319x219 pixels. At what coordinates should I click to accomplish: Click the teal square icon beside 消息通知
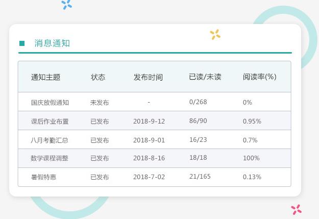22,43
